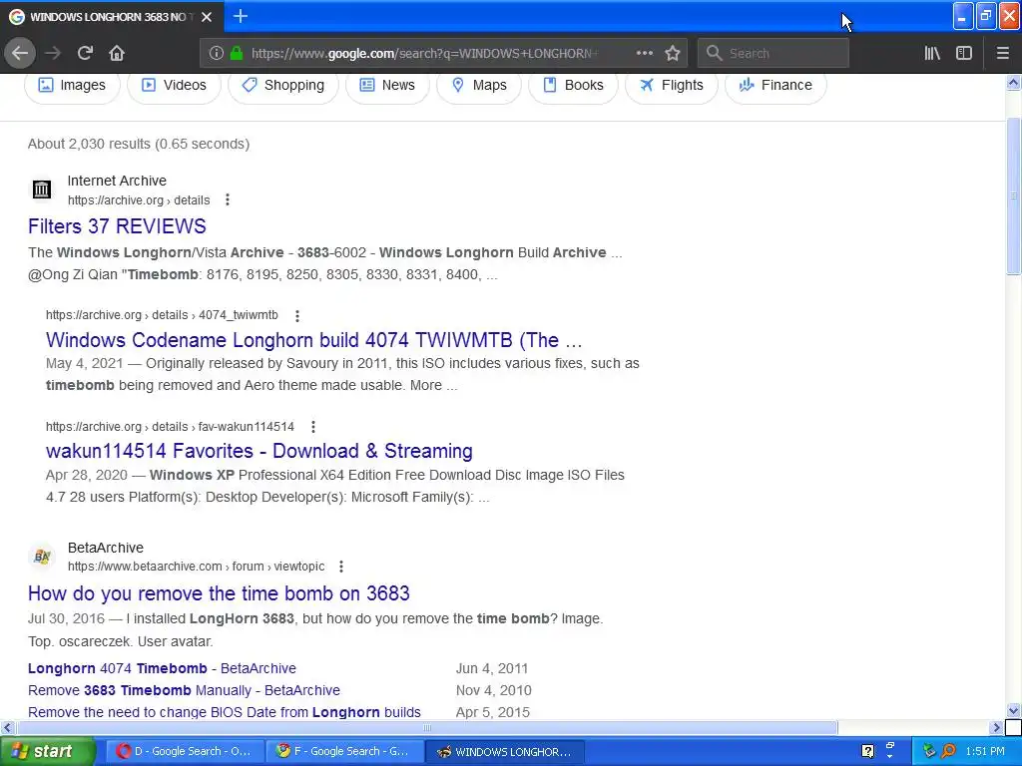Screen dimensions: 1022x766
Task: Switch to Shopping results filter
Action: [x=282, y=86]
